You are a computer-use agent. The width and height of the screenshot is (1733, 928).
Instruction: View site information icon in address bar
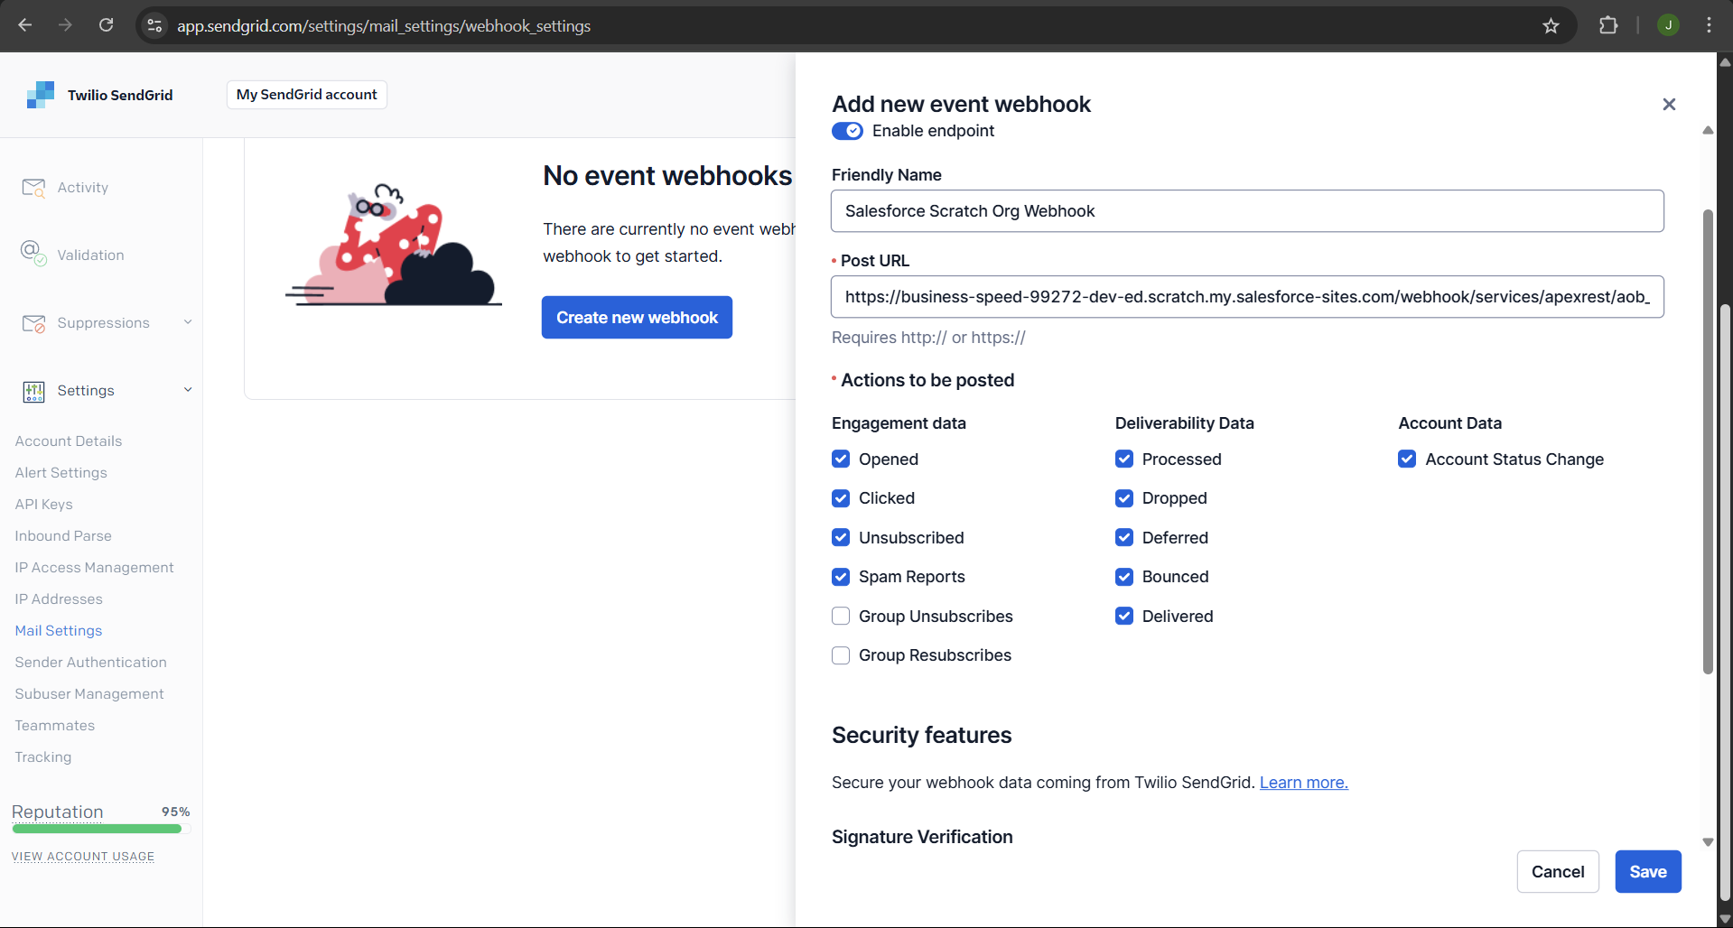click(154, 25)
